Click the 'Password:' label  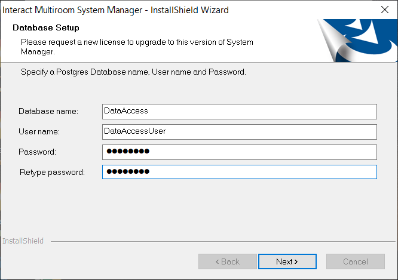pyautogui.click(x=37, y=152)
